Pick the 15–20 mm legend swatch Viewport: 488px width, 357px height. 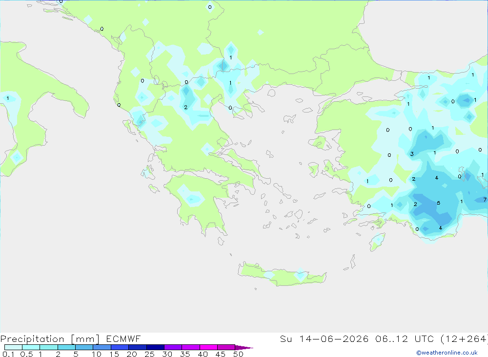pyautogui.click(x=120, y=347)
